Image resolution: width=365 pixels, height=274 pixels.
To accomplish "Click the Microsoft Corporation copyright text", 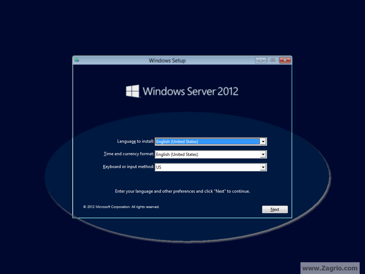I will point(121,207).
